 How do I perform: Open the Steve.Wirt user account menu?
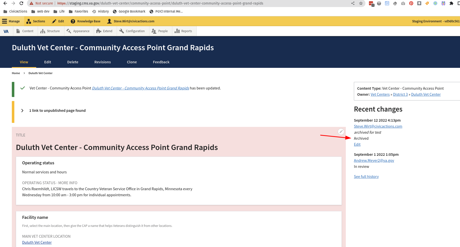pyautogui.click(x=131, y=21)
